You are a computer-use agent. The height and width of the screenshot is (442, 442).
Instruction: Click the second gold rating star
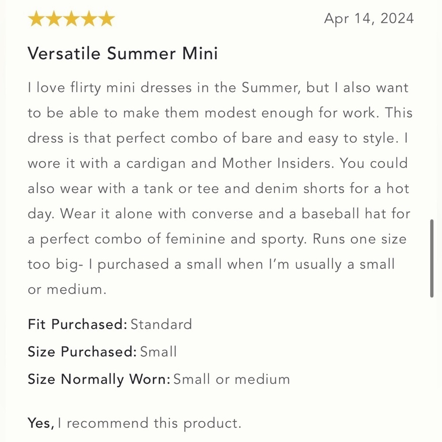(54, 19)
